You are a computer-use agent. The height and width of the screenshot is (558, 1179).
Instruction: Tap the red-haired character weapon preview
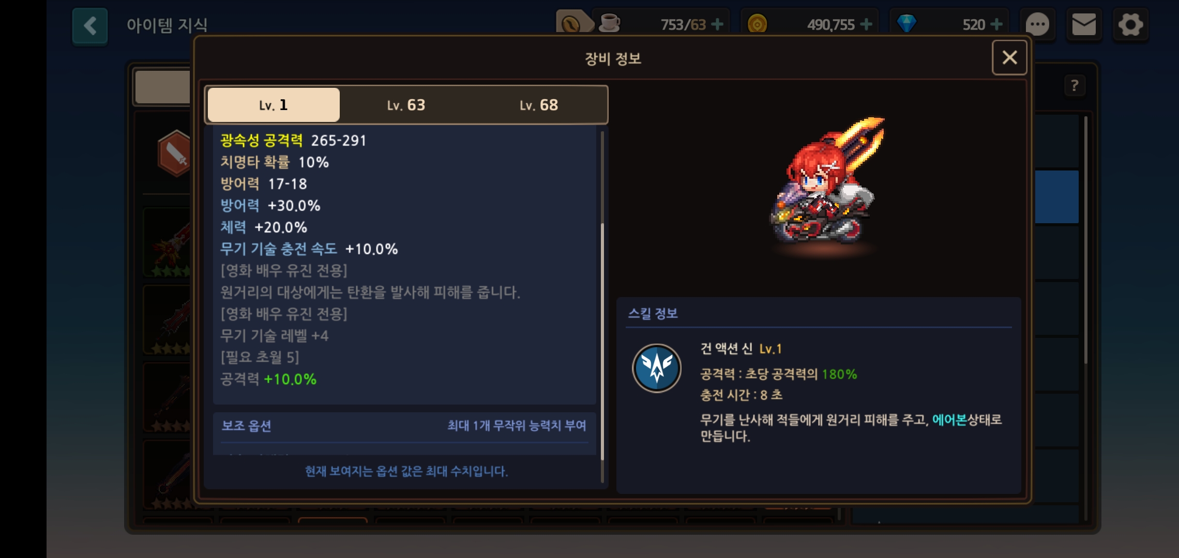coord(827,183)
